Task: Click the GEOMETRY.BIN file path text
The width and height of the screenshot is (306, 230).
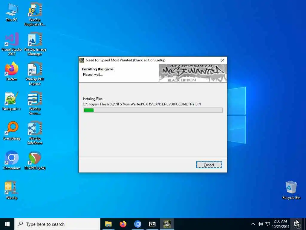Action: click(142, 104)
